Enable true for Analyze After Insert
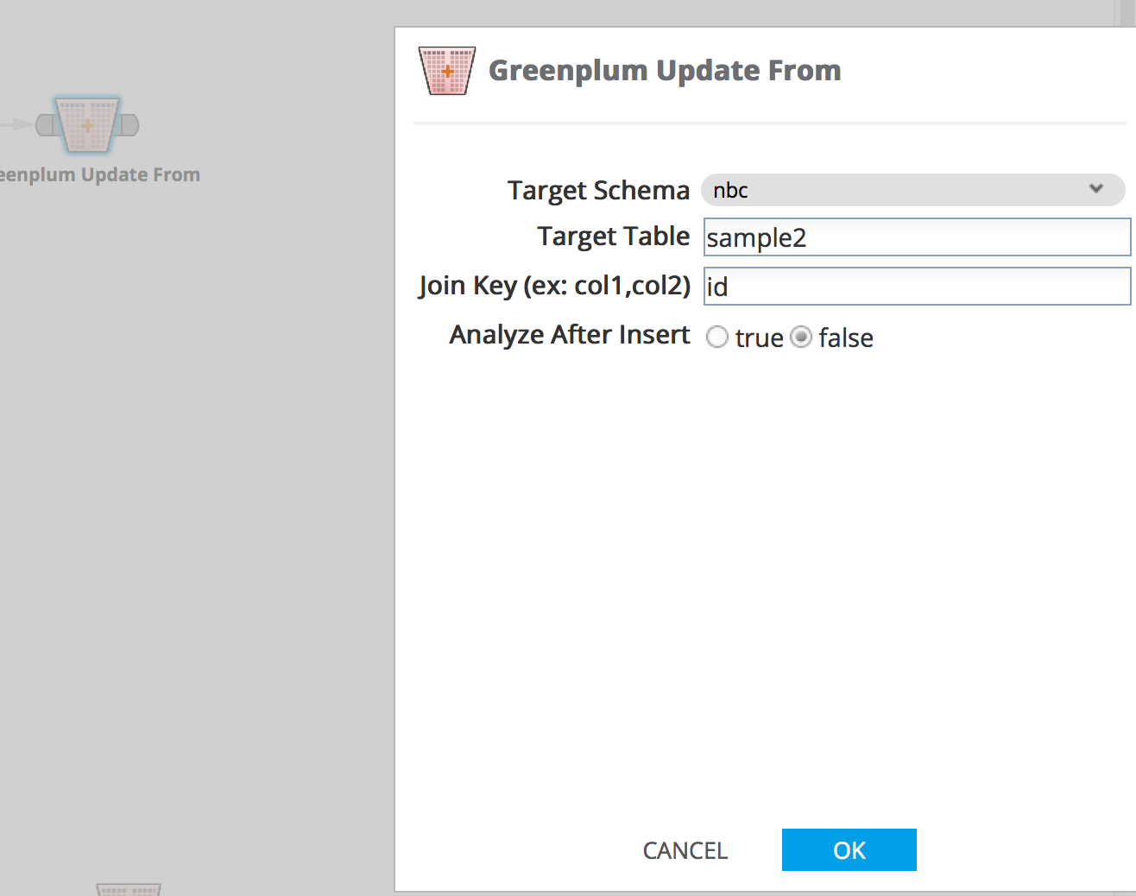Image resolution: width=1136 pixels, height=896 pixels. [x=717, y=337]
